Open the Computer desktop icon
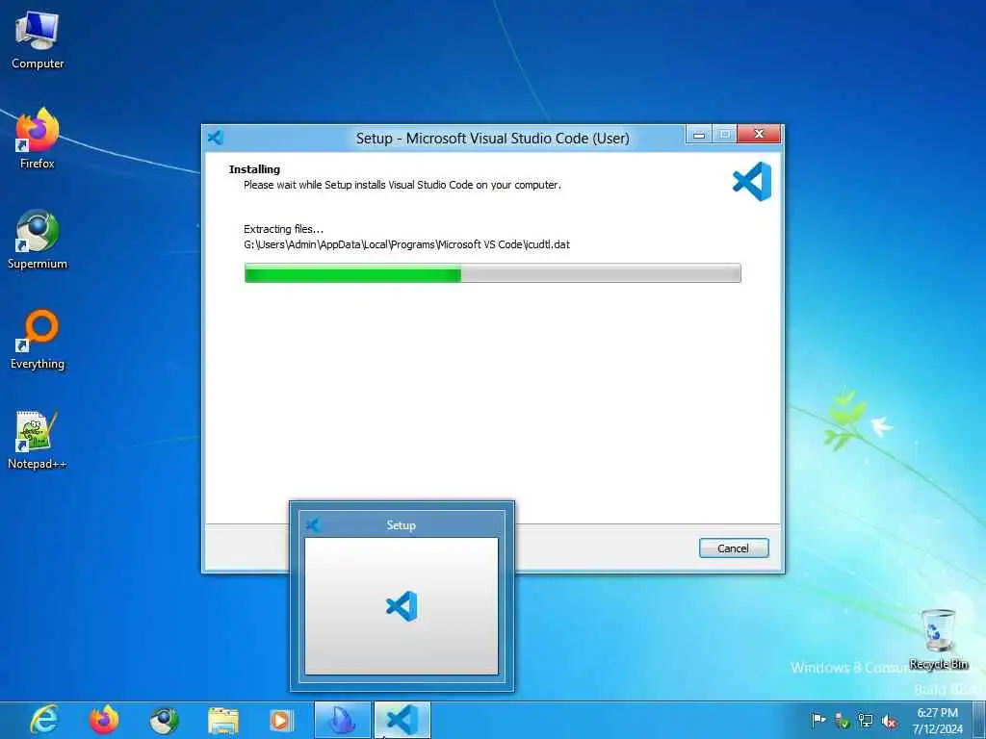This screenshot has height=739, width=986. 38,40
